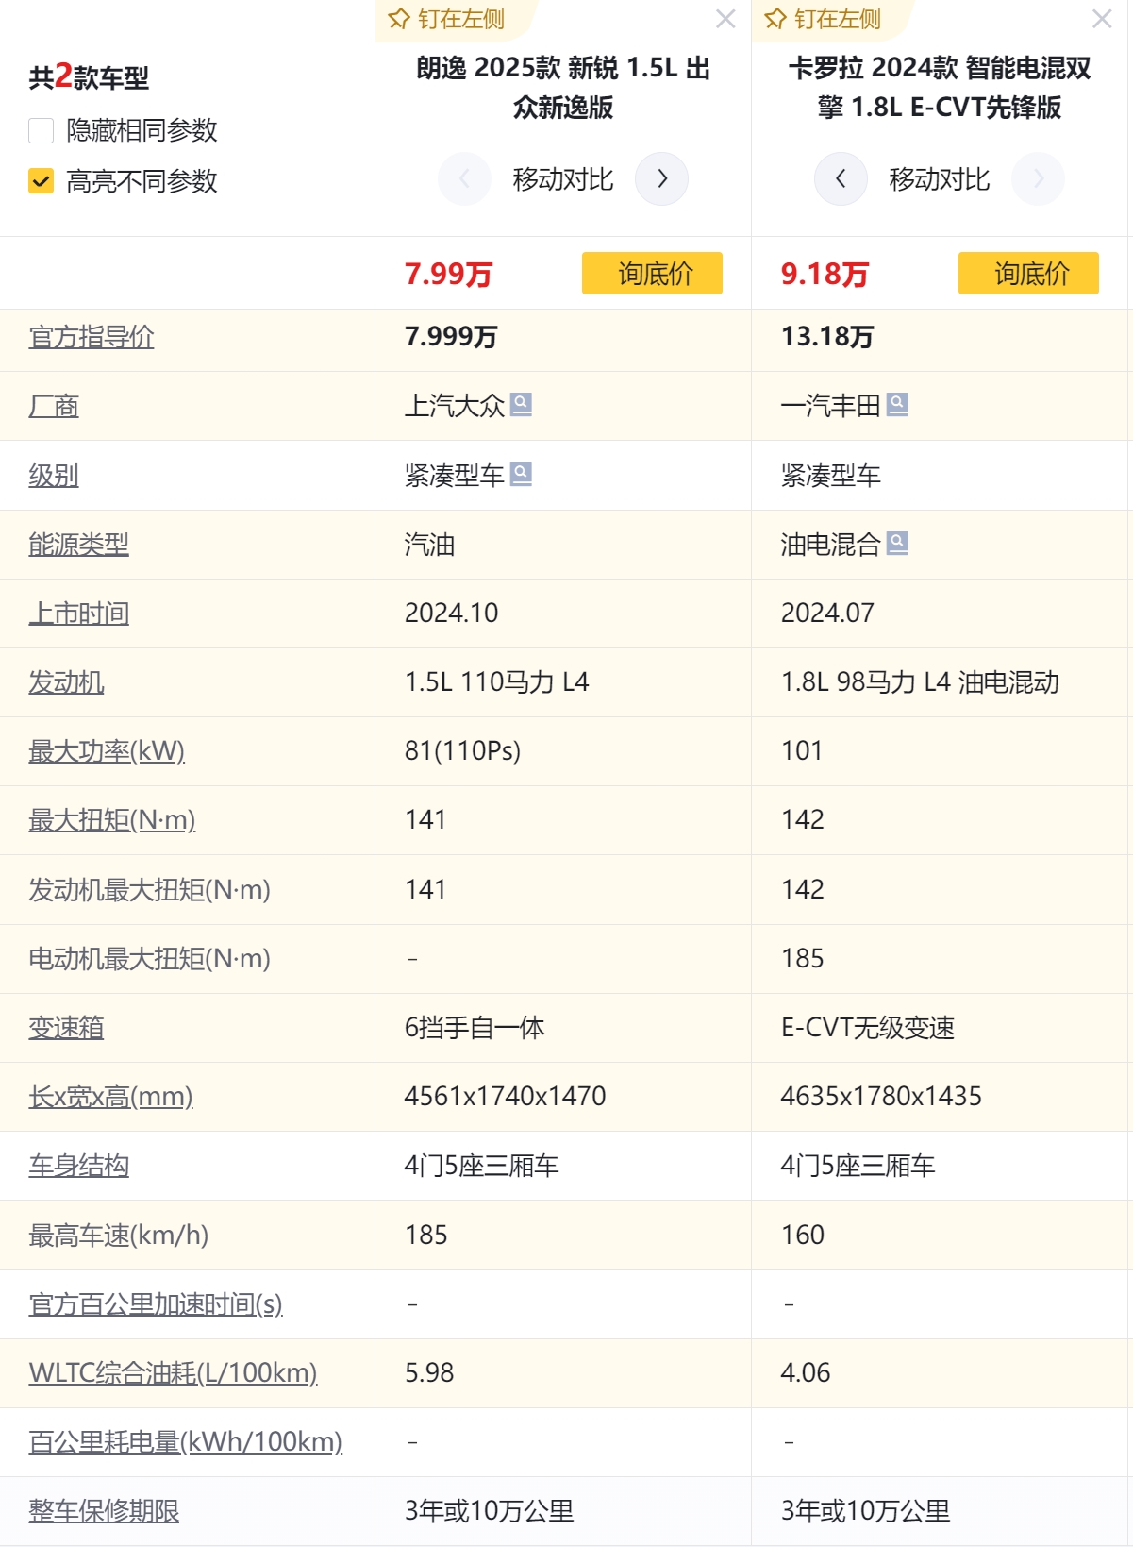This screenshot has width=1133, height=1547.
Task: Select 160 top speed value
Action: pos(803,1236)
